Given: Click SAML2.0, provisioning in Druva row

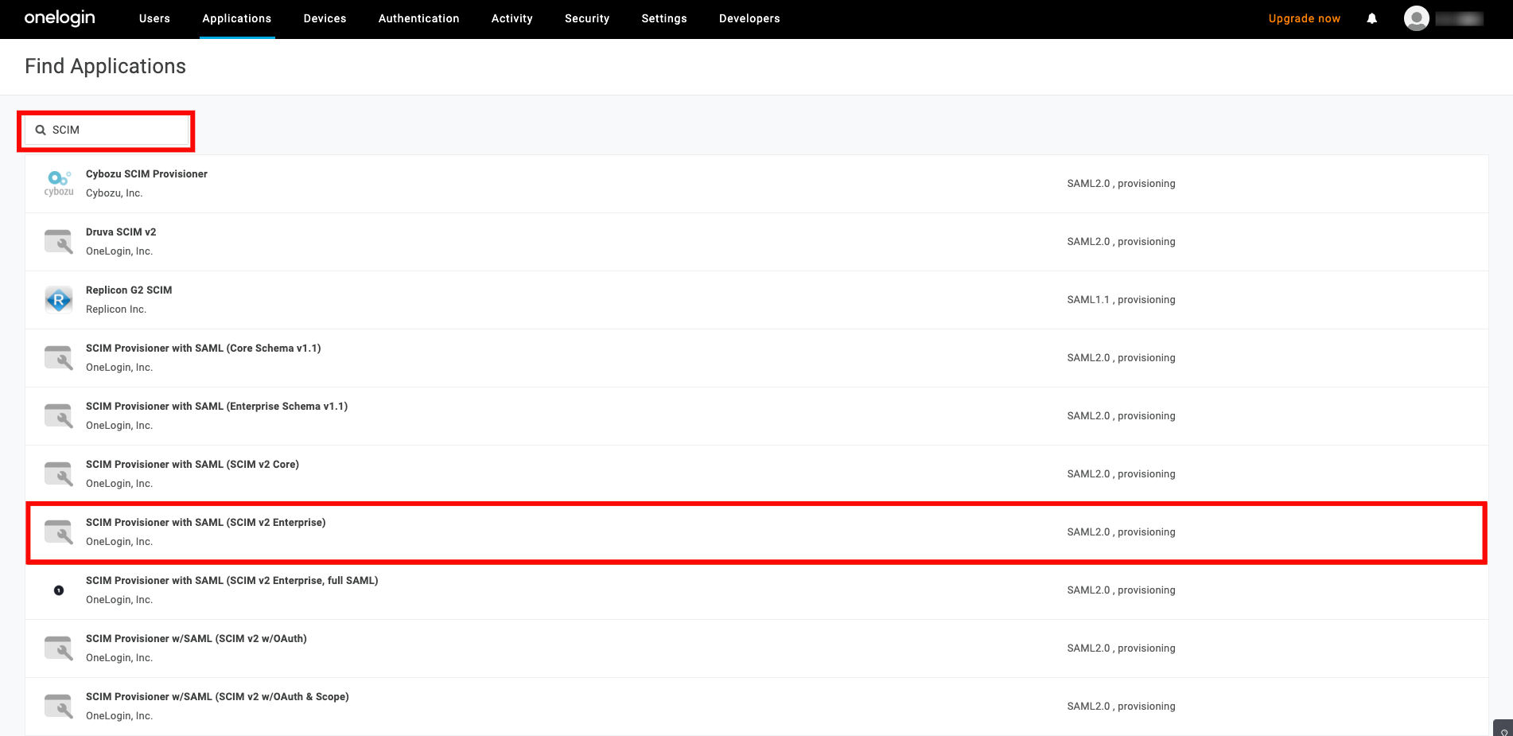Looking at the screenshot, I should [x=1121, y=241].
